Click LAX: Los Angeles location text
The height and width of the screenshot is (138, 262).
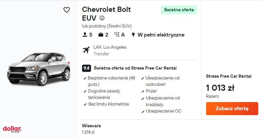click(110, 47)
